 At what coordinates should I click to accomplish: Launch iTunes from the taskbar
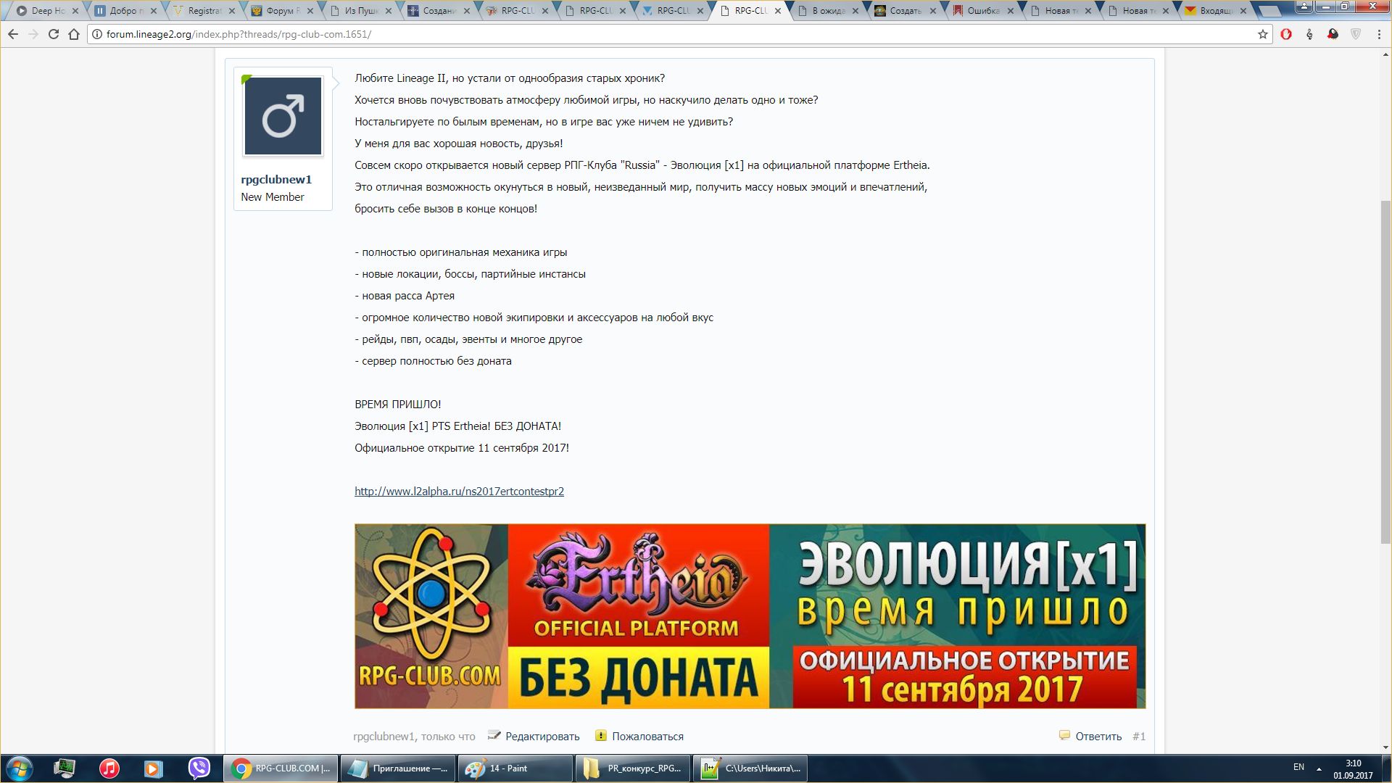(109, 768)
